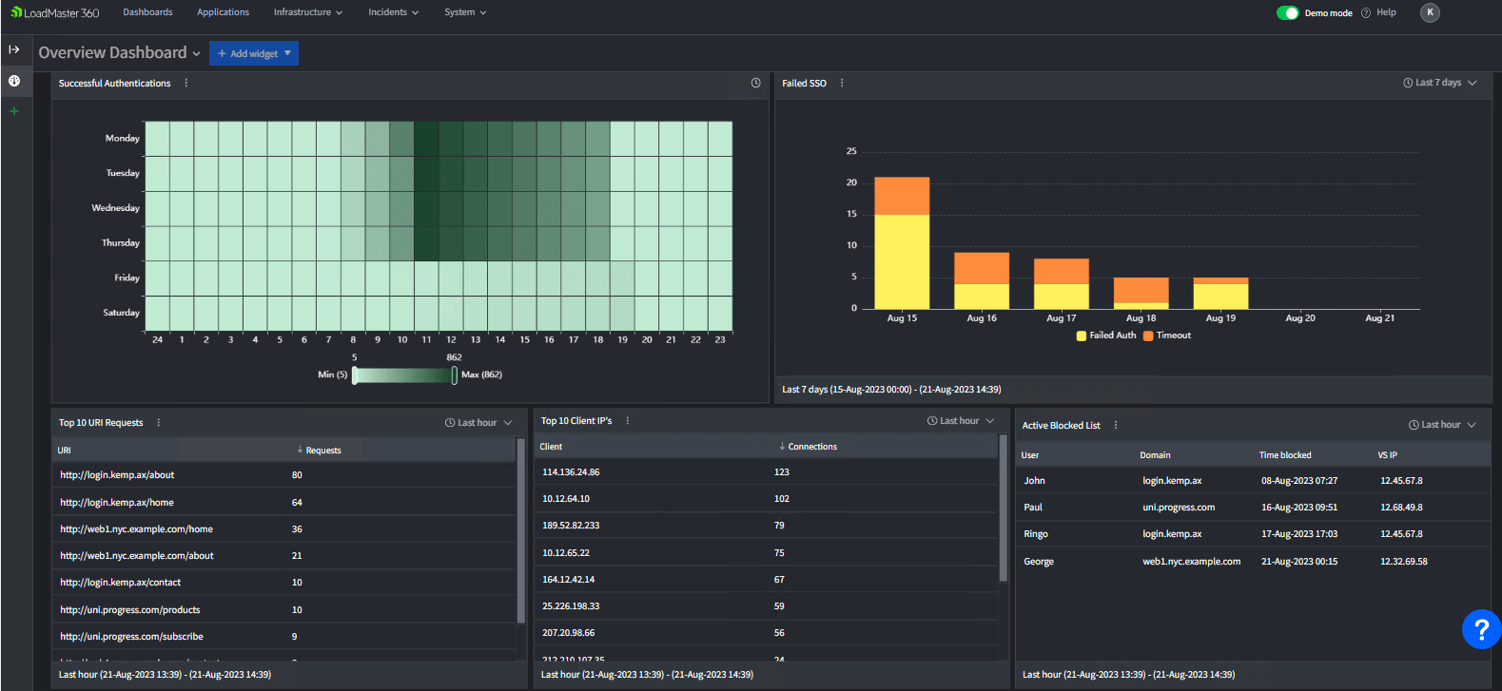Toggle Timeout legend series

[1167, 336]
